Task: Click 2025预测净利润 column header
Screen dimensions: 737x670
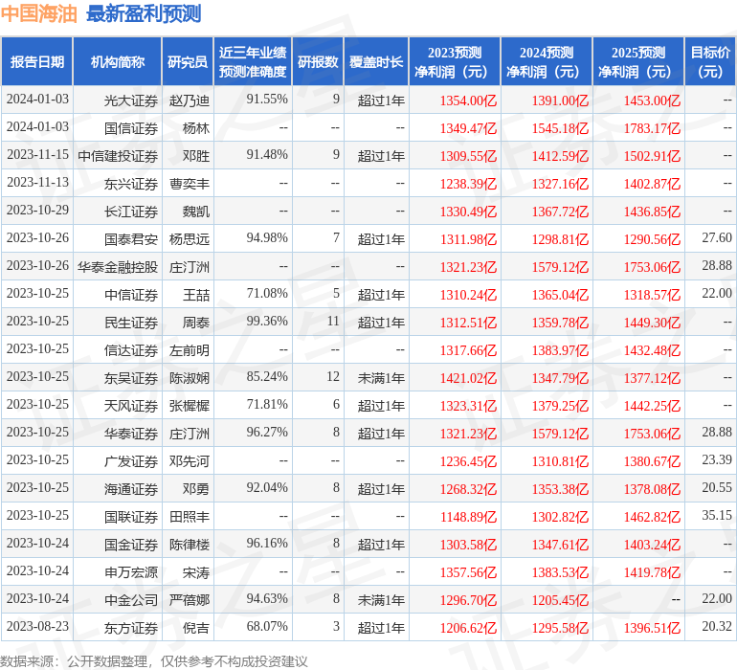Action: click(x=638, y=61)
